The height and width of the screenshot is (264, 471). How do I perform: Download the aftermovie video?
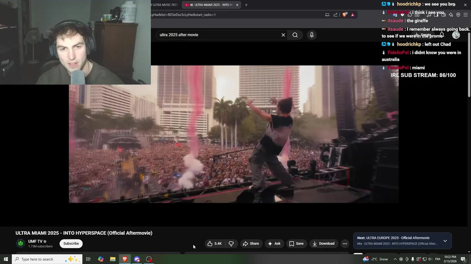[x=323, y=243]
